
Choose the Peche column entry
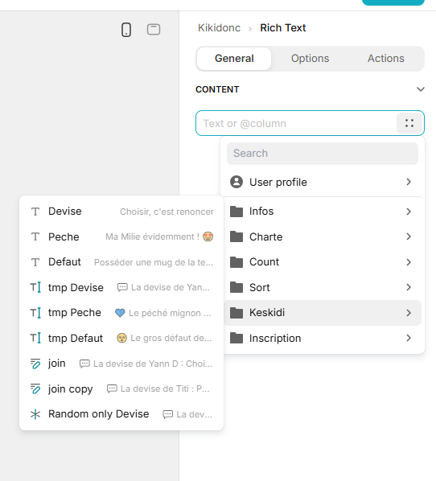[x=121, y=236]
